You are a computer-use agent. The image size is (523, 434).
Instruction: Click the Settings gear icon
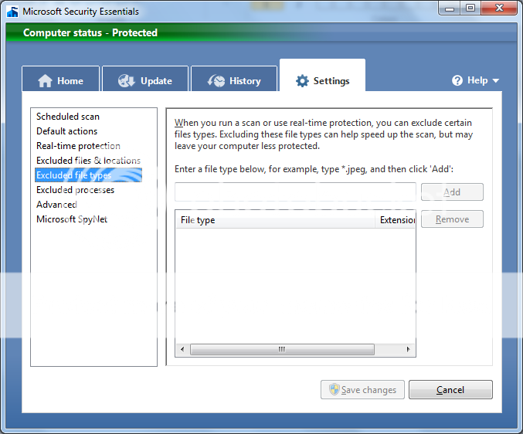(x=302, y=80)
